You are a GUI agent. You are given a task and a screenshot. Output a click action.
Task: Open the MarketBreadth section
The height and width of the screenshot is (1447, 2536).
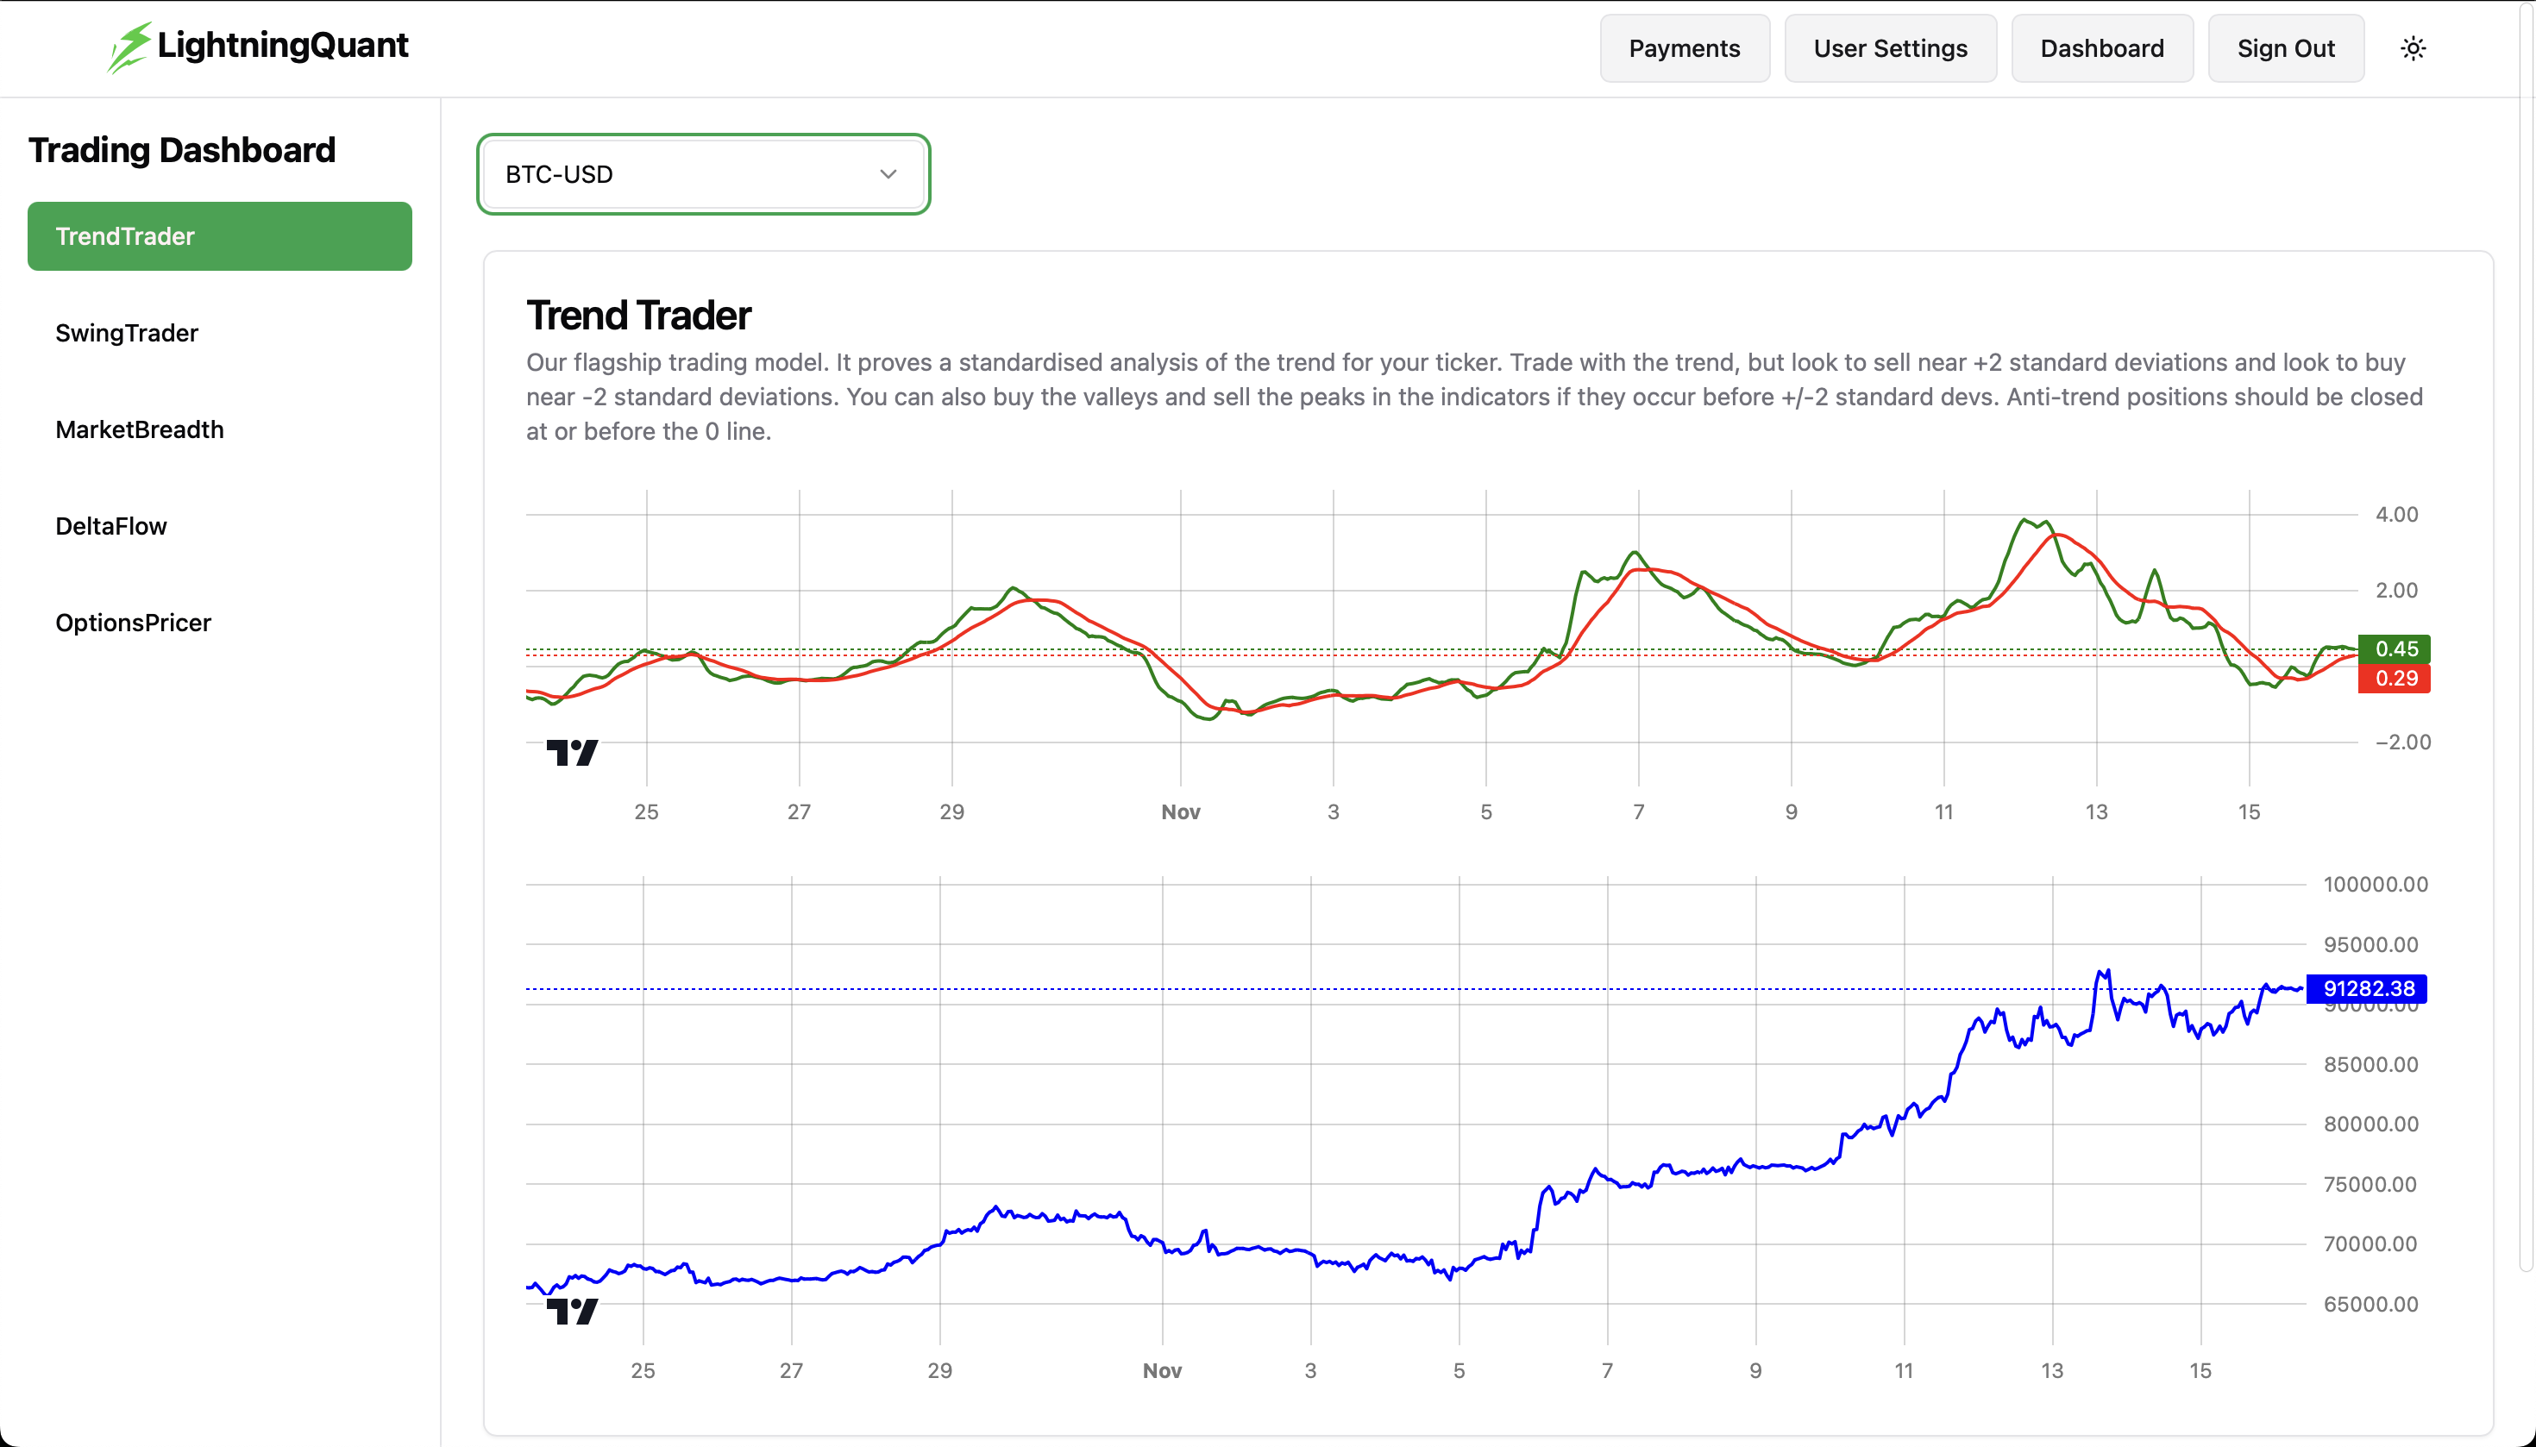[x=220, y=429]
